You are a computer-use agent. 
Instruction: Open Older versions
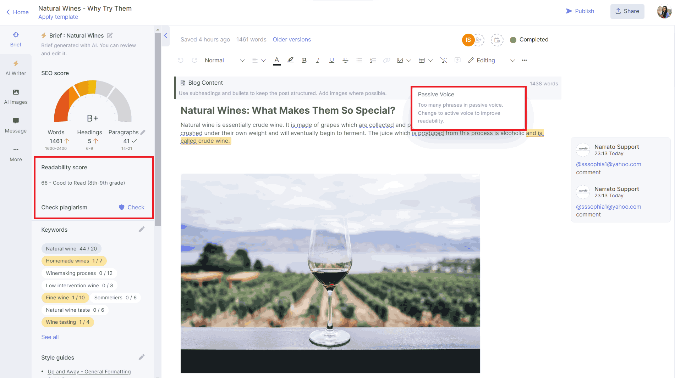(292, 39)
